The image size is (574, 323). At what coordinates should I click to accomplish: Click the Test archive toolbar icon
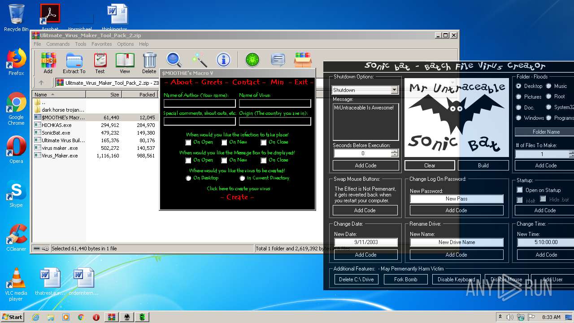click(x=100, y=63)
